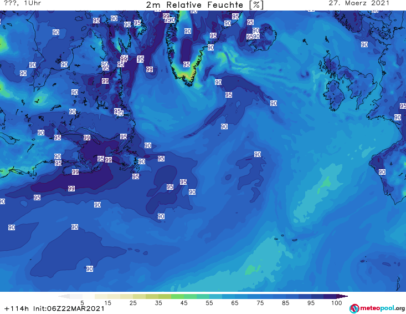Click the grey arrow tip at the legend's low end

point(64,296)
